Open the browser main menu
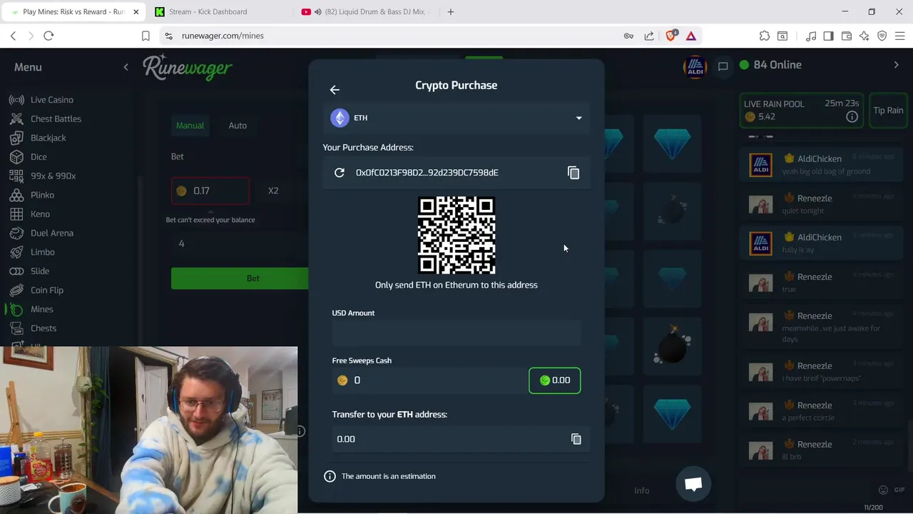Screen dimensions: 913x514 coord(900,36)
